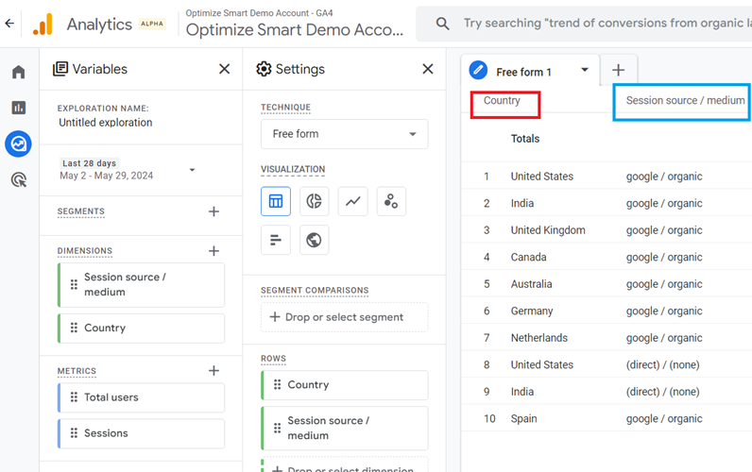
Task: Click the Canada row cell
Action: (528, 258)
